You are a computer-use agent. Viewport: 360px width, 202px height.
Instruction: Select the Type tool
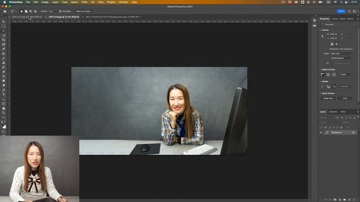click(3, 95)
